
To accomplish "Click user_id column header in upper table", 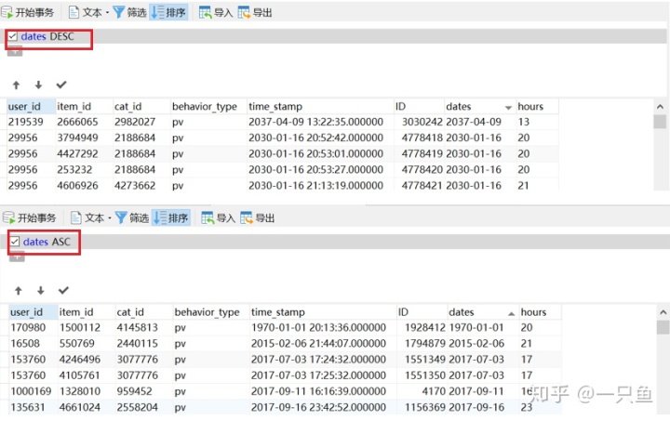I will (31, 106).
